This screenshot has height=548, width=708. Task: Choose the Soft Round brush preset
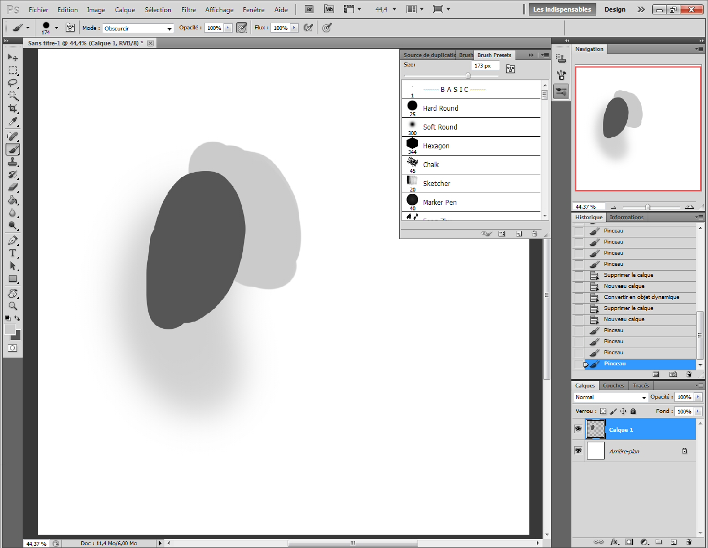tap(440, 127)
